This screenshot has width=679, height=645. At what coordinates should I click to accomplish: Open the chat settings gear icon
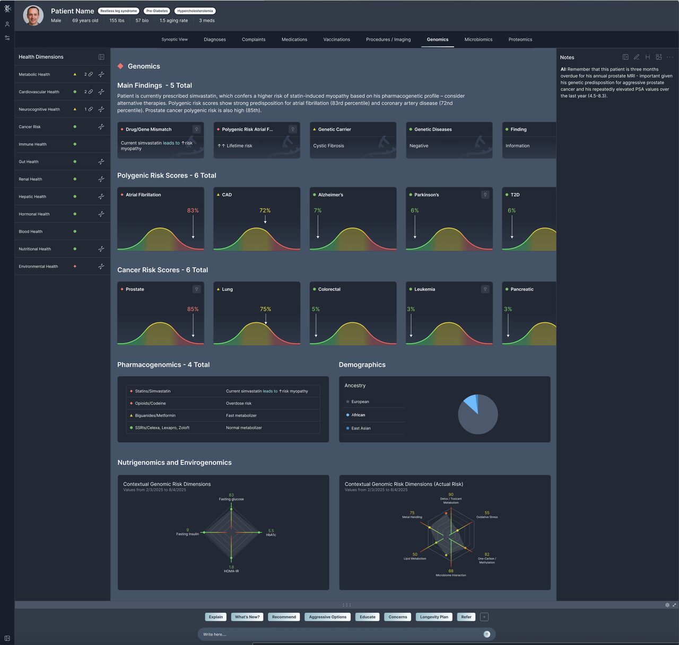(x=667, y=605)
